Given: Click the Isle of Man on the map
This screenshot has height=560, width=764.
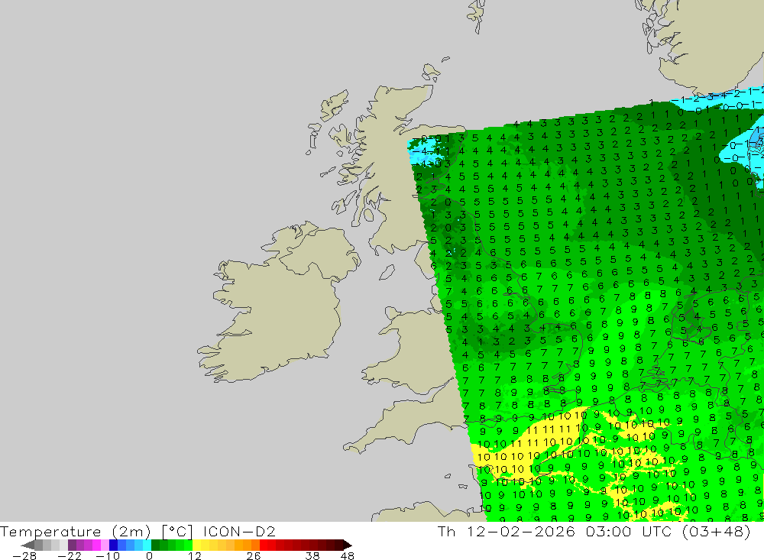Looking at the screenshot, I should pyautogui.click(x=387, y=272).
